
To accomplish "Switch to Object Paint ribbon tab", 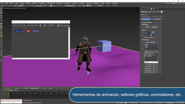I will [x=34, y=88].
